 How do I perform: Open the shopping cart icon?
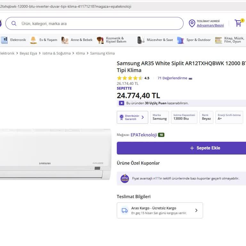(238, 23)
